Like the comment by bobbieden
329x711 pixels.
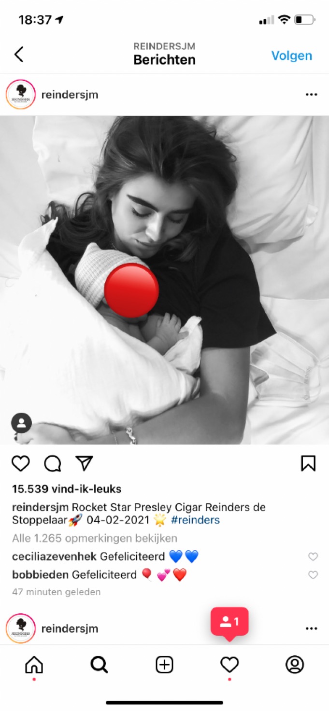point(313,575)
